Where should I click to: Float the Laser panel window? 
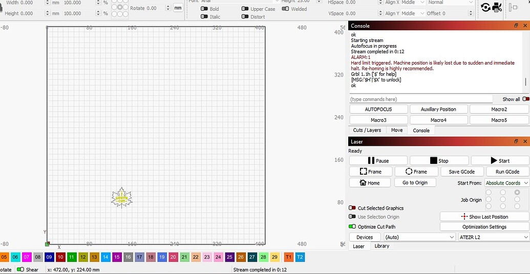tap(516, 141)
